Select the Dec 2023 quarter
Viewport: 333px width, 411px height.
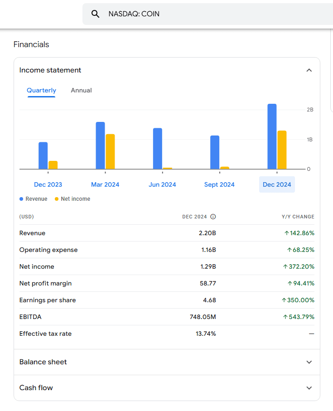[x=48, y=184]
